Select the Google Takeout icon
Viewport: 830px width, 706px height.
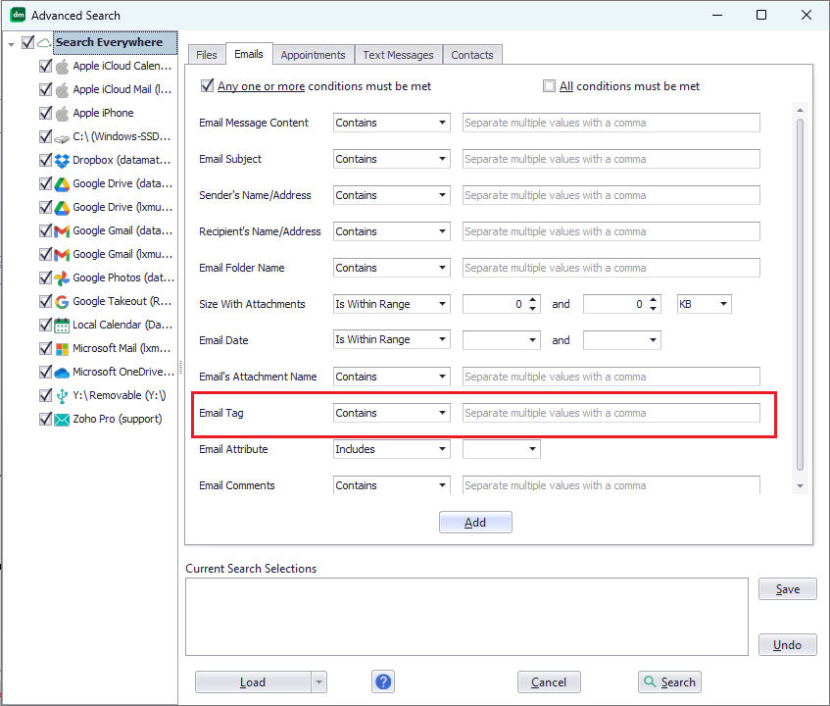coord(59,301)
